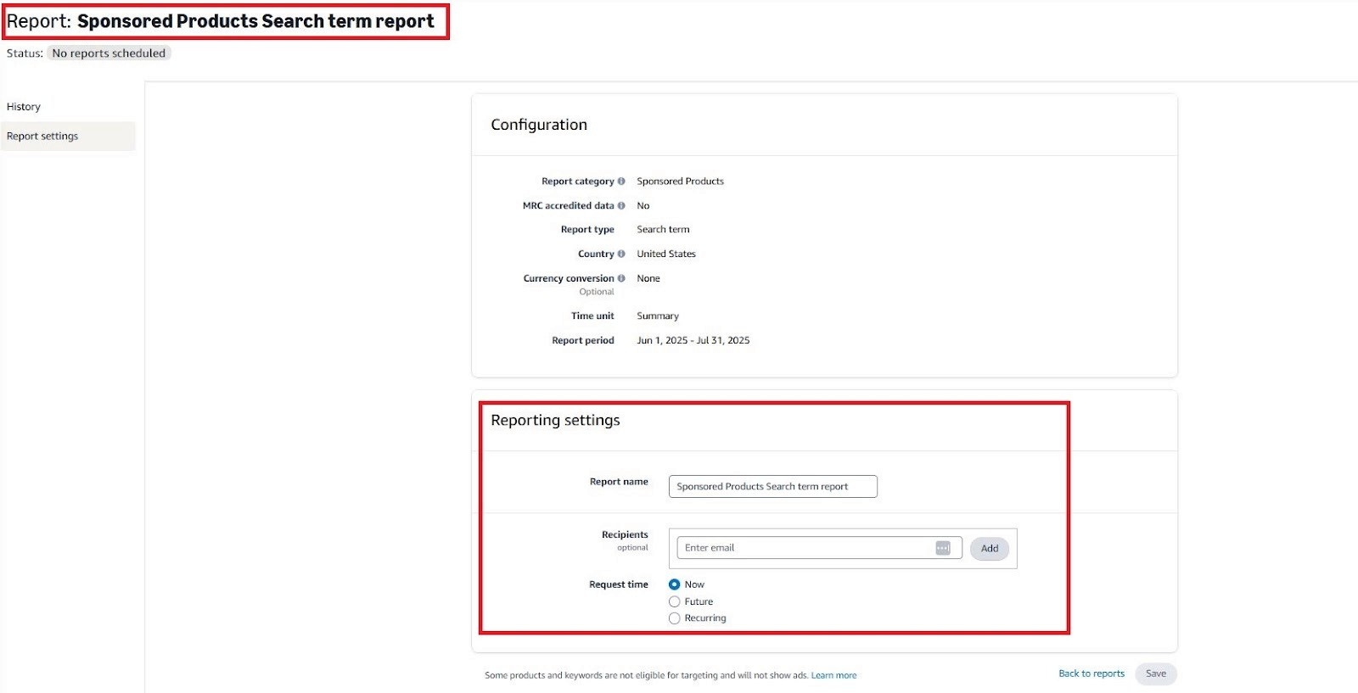
Task: Open the Learn more link
Action: pos(833,676)
